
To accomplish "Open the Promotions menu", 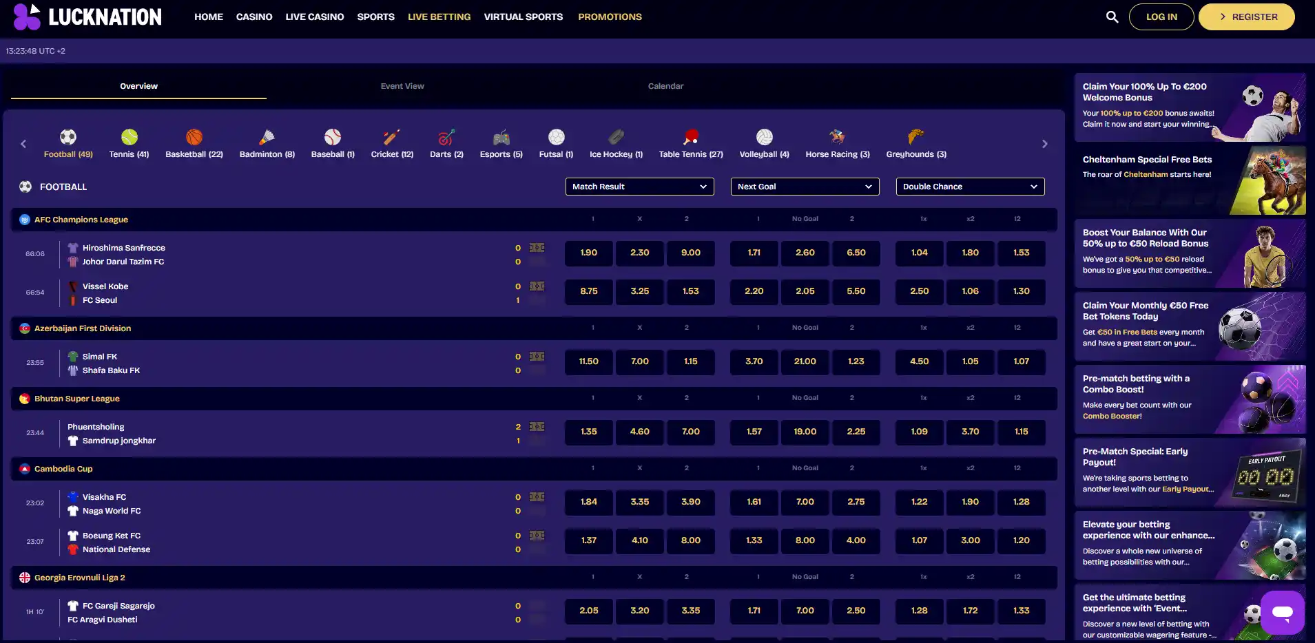I will point(610,17).
